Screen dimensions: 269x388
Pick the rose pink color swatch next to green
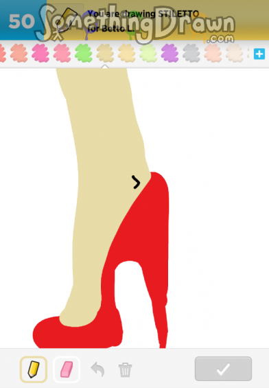62,53
